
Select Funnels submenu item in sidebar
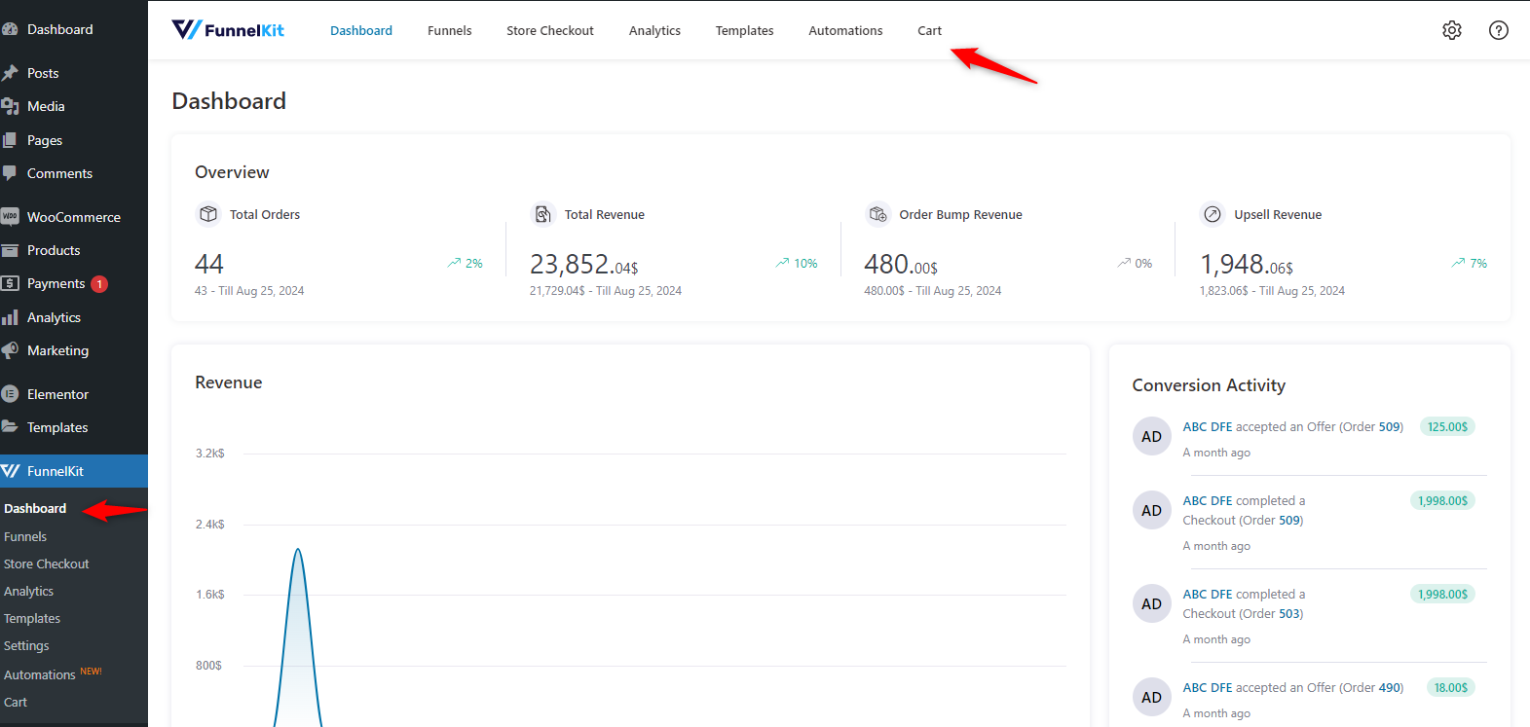pyautogui.click(x=25, y=536)
